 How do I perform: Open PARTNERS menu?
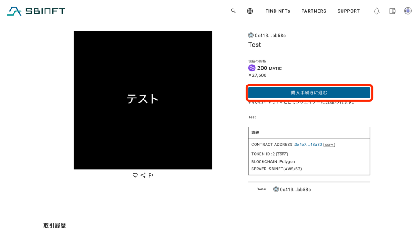pos(314,11)
